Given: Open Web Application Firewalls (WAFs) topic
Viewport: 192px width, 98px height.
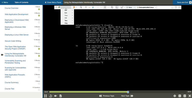Looking at the screenshot, I should coord(15,76).
